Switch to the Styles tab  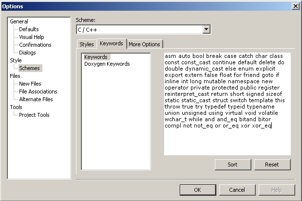[x=87, y=44]
